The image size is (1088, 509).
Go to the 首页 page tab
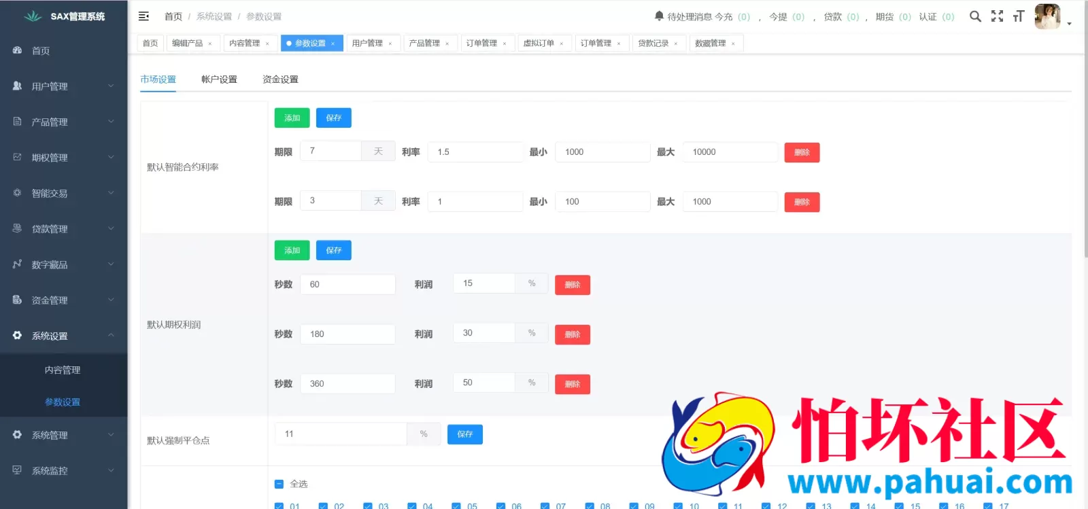point(150,43)
